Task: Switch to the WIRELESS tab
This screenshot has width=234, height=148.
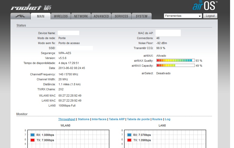Action: point(61,16)
